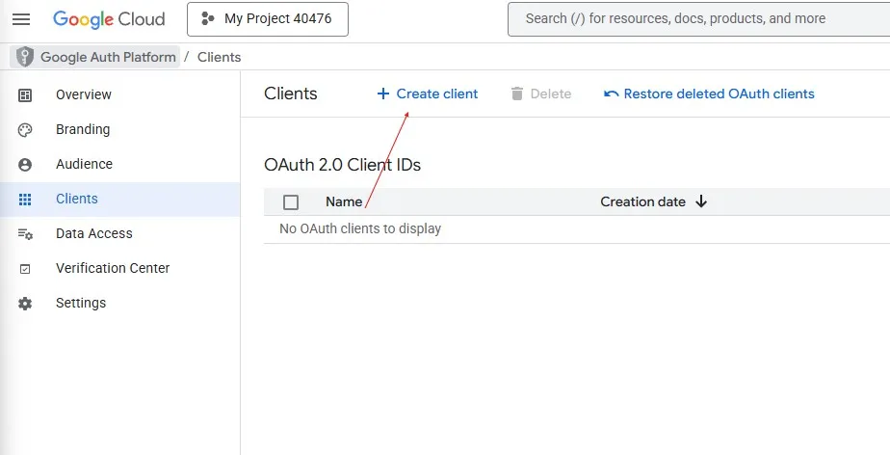Sort by Creation date arrow

(x=701, y=201)
